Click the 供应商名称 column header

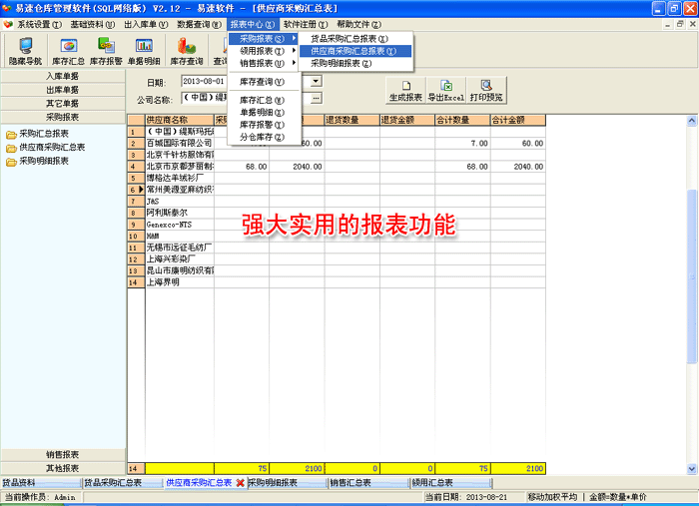[x=180, y=120]
